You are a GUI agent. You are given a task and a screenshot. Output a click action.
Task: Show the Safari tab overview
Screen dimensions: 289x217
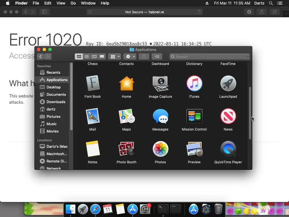click(x=274, y=12)
